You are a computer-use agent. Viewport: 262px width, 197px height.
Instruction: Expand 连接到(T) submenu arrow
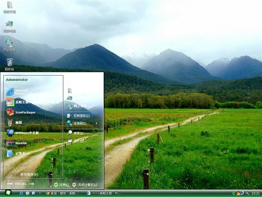click(x=97, y=123)
